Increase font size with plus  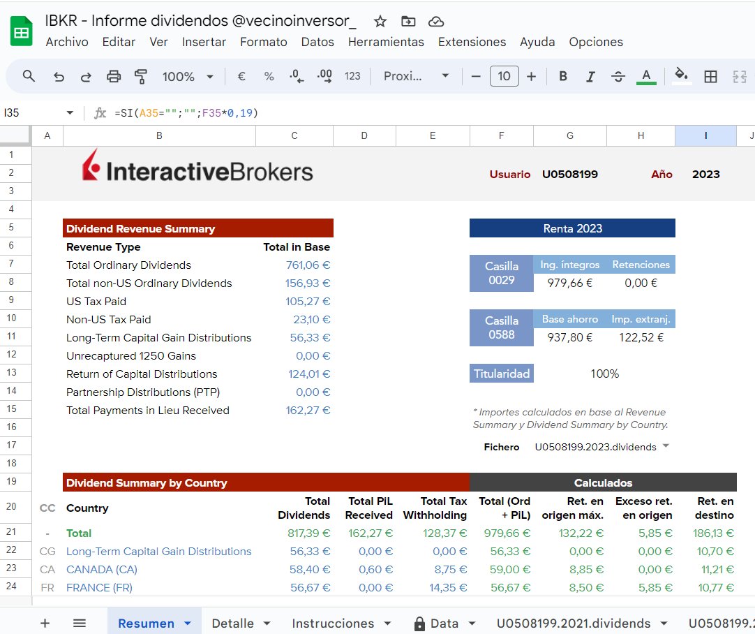[x=531, y=76]
